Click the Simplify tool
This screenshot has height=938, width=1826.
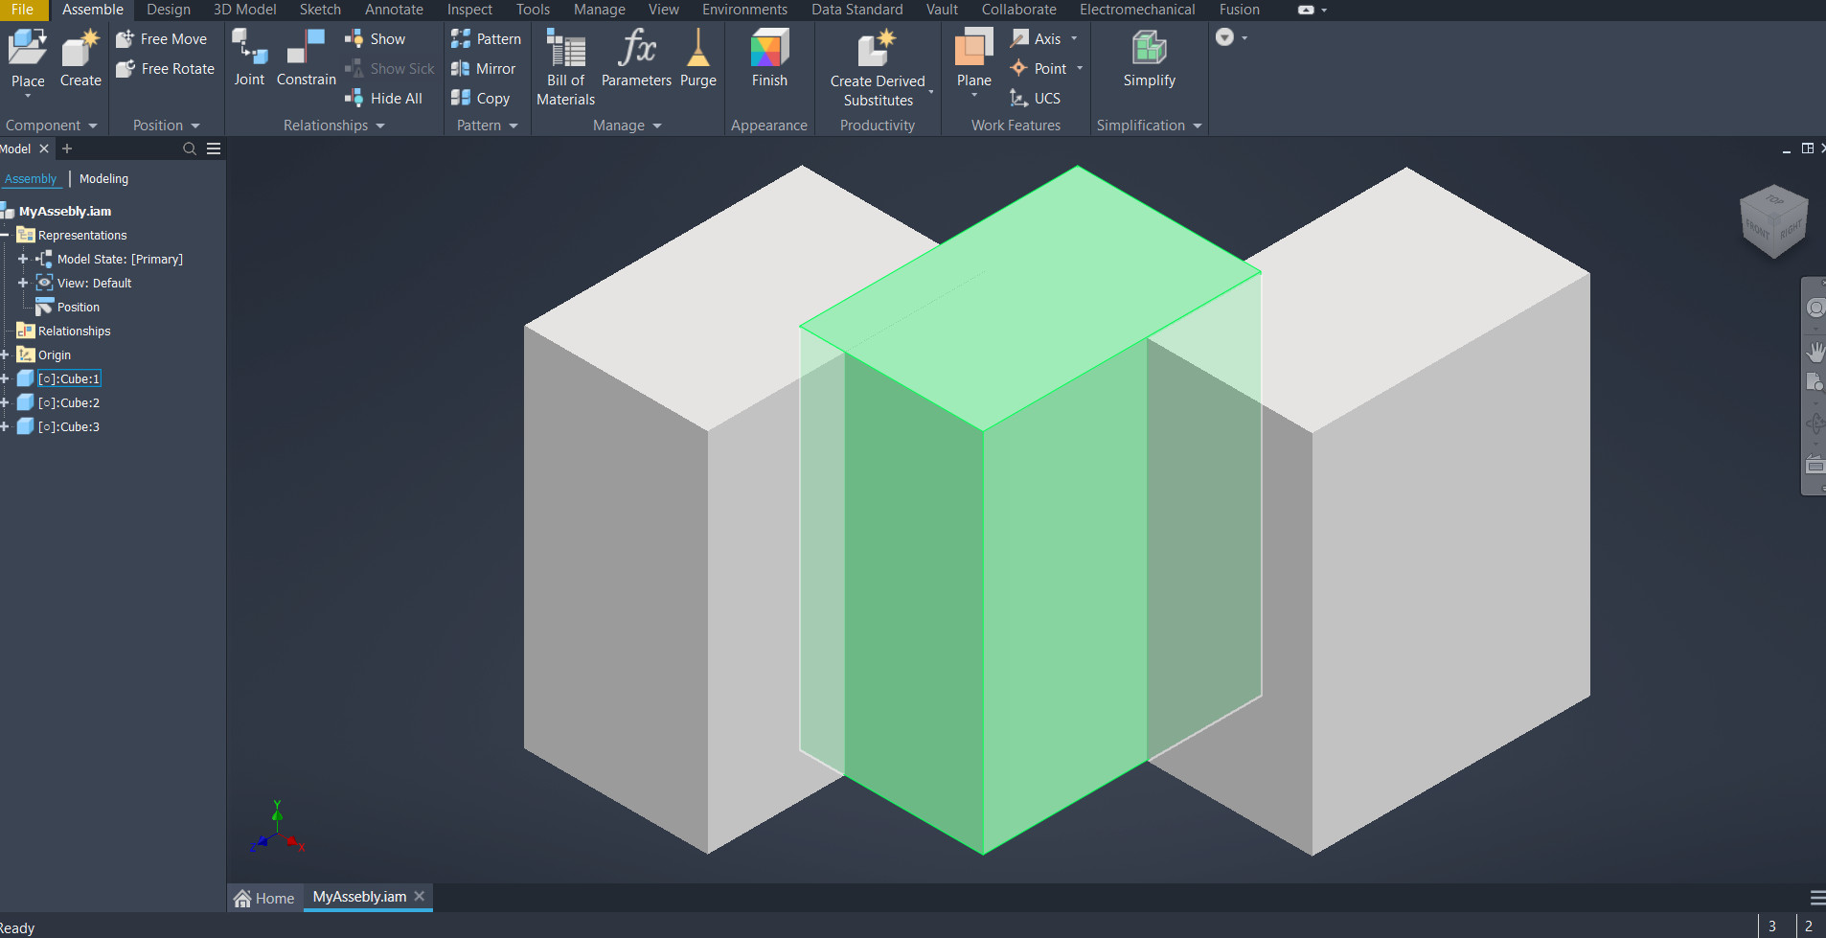(x=1150, y=57)
